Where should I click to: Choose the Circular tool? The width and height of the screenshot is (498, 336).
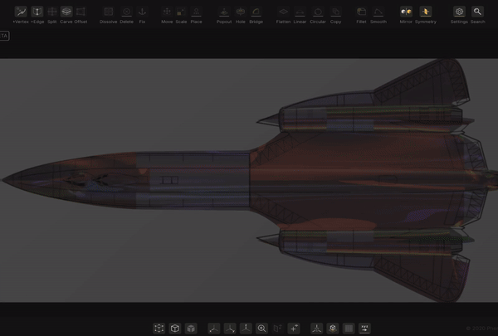(x=318, y=15)
